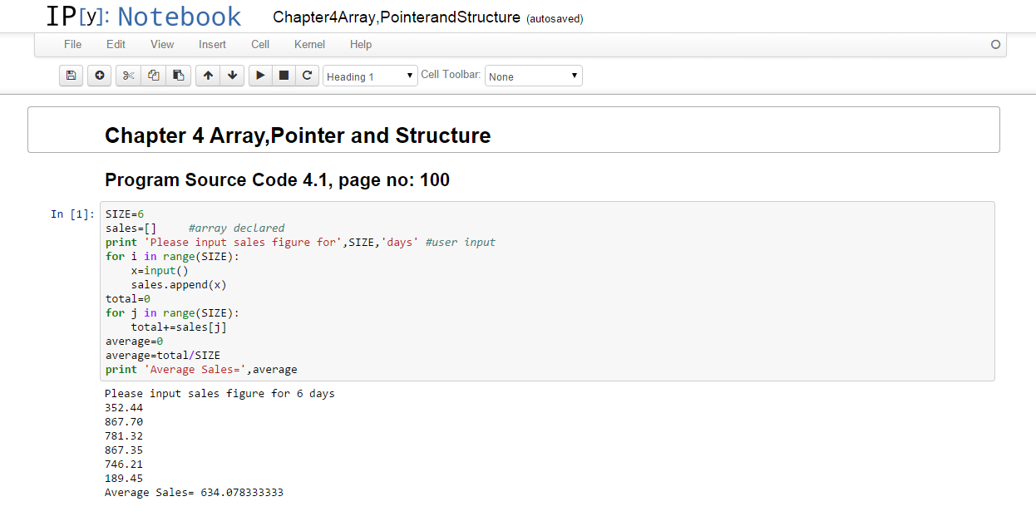Open the Insert menu

(212, 44)
